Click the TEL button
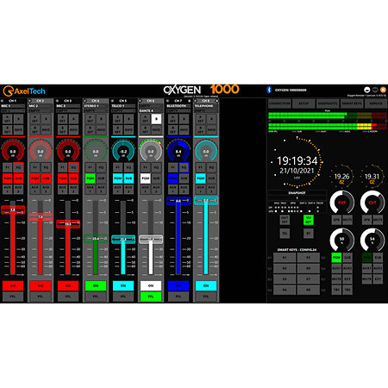Viewport: 388px width, 388px height. (x=285, y=233)
